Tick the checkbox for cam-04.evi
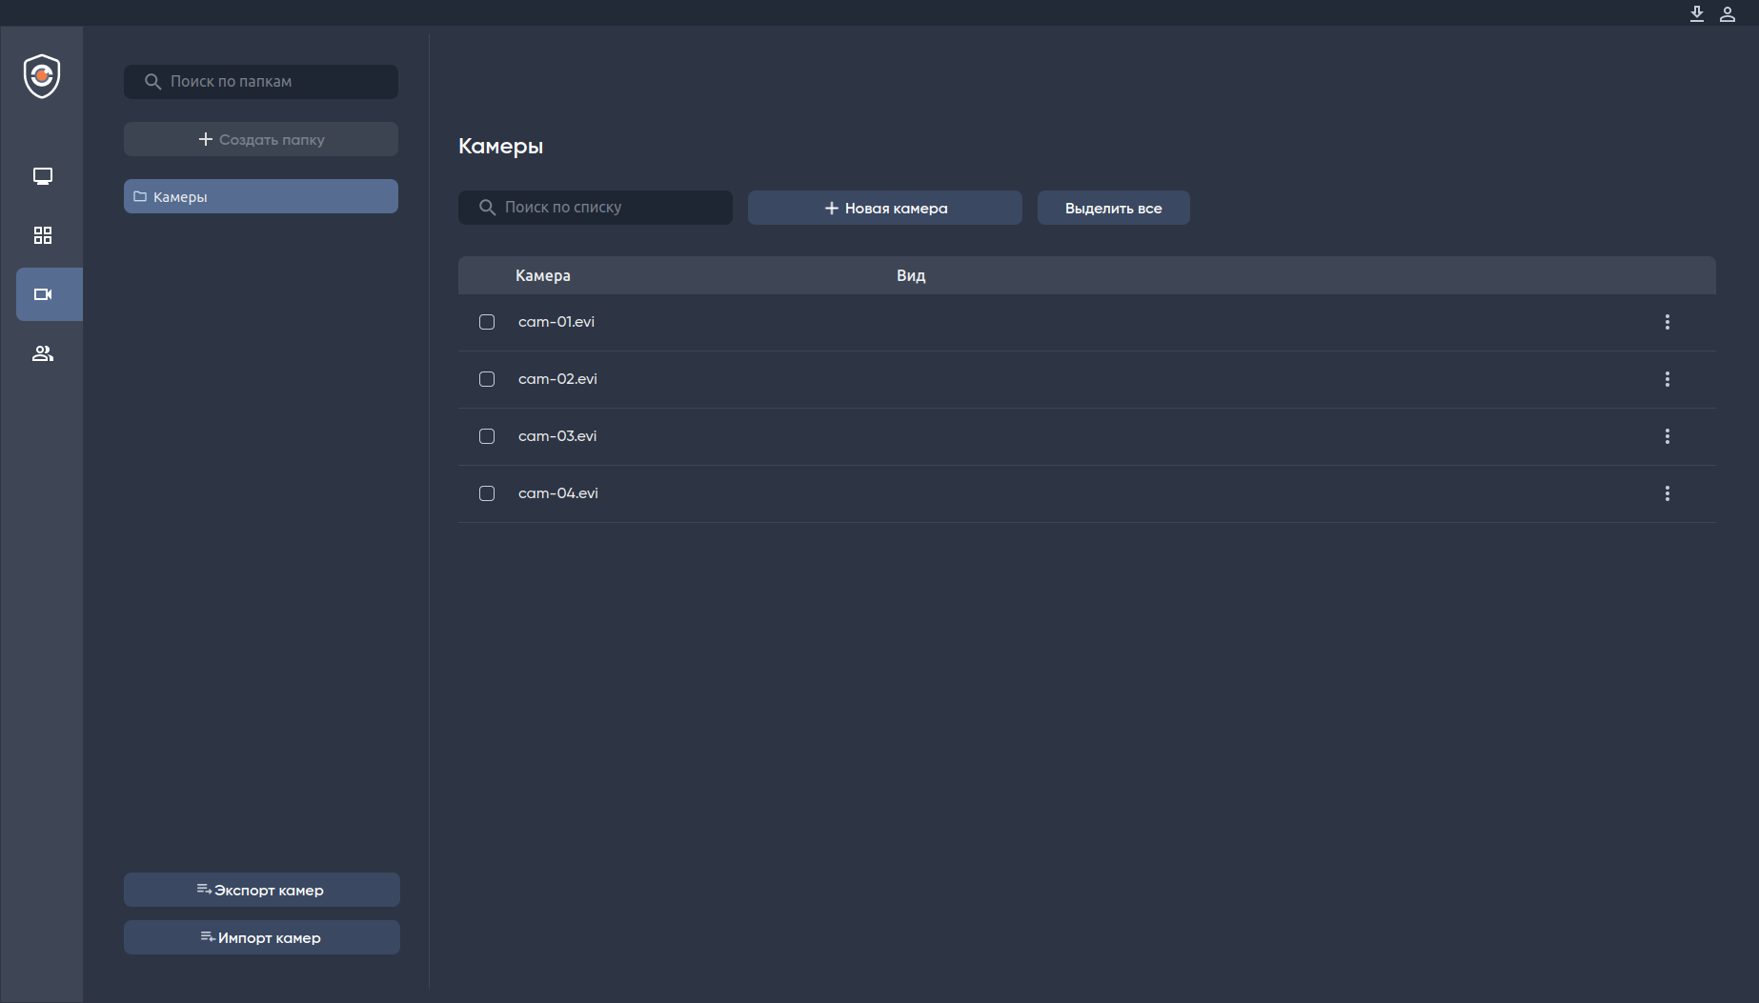The width and height of the screenshot is (1759, 1003). tap(487, 493)
